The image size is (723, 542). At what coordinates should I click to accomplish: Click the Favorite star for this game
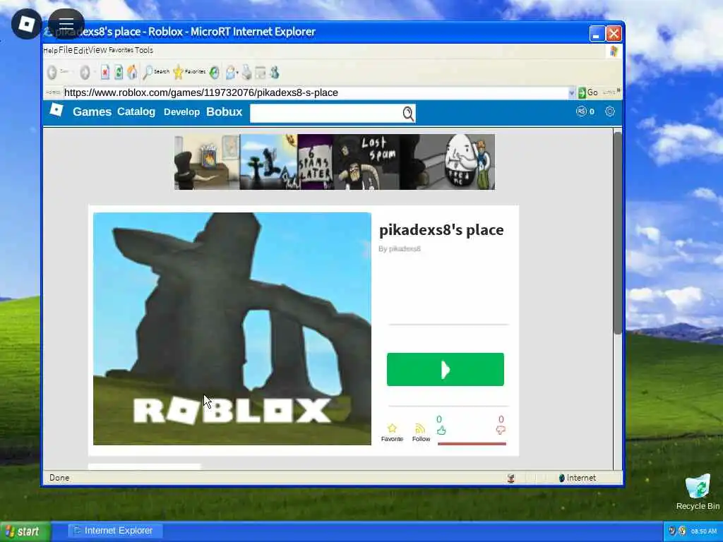pyautogui.click(x=392, y=428)
